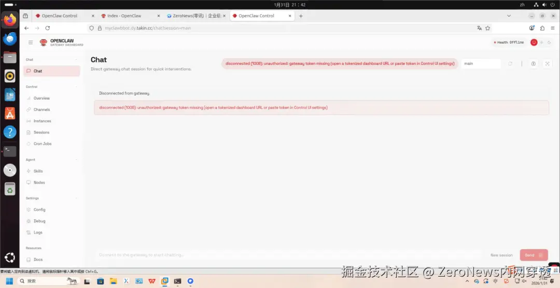The height and width of the screenshot is (288, 560).
Task: Open the Firefox application menu
Action: point(553,28)
